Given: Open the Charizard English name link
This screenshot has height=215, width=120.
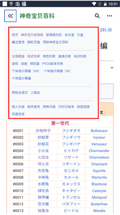Looking at the screenshot, I should (99, 164).
